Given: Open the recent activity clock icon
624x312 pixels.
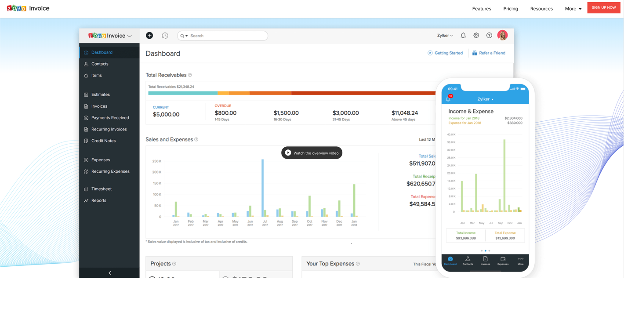Looking at the screenshot, I should (165, 36).
